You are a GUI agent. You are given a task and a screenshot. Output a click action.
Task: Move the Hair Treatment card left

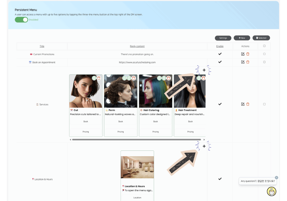[199, 78]
